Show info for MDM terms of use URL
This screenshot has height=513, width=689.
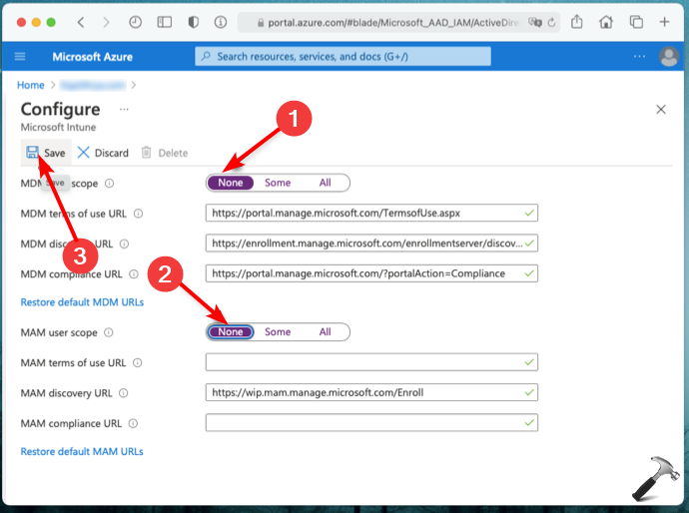tap(138, 214)
